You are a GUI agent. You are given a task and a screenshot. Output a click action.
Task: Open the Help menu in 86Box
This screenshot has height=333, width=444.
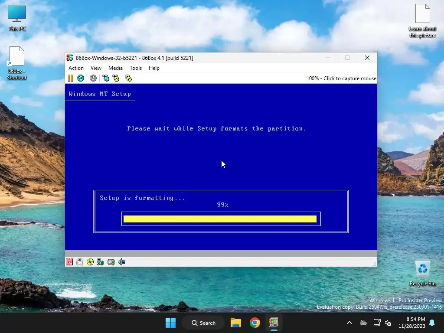click(154, 68)
